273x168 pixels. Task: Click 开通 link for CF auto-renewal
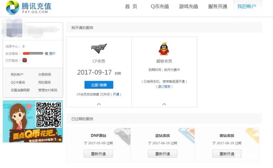click(x=116, y=94)
